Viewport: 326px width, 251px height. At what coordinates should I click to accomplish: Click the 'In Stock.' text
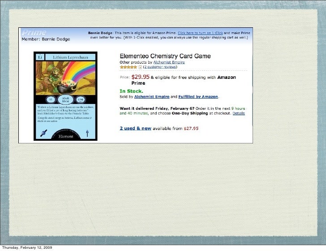click(x=131, y=91)
